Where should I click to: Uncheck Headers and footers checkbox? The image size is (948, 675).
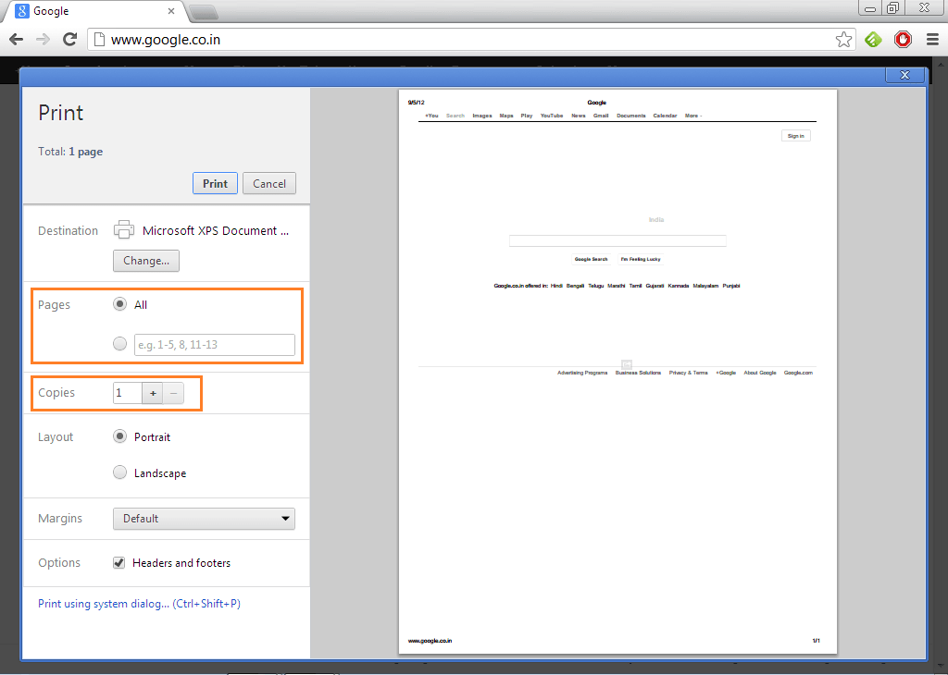click(x=118, y=562)
